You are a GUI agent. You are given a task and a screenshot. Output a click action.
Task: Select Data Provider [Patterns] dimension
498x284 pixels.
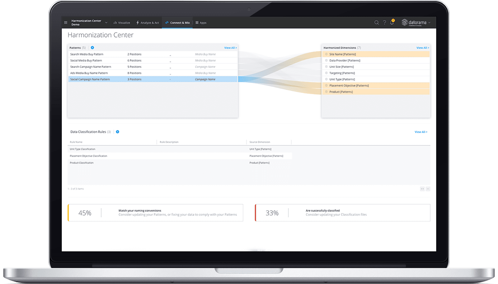[x=376, y=60]
